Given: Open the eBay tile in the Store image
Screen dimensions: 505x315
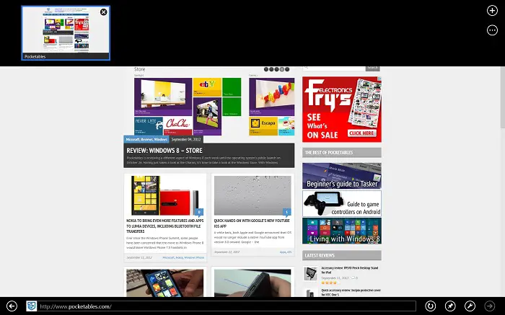Looking at the screenshot, I should coord(207,87).
